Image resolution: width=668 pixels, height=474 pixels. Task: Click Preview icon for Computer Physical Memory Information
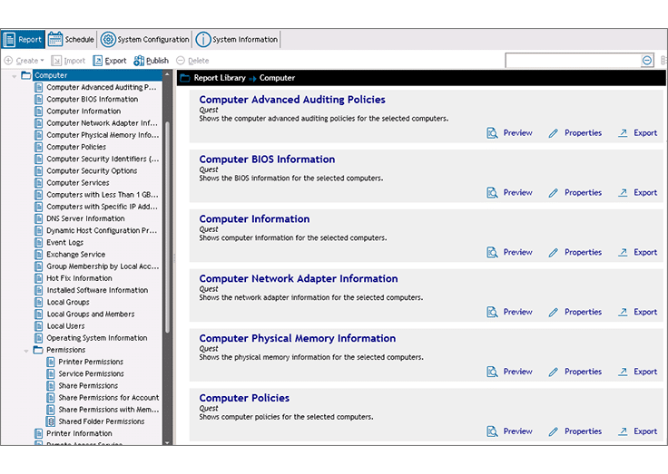click(492, 372)
